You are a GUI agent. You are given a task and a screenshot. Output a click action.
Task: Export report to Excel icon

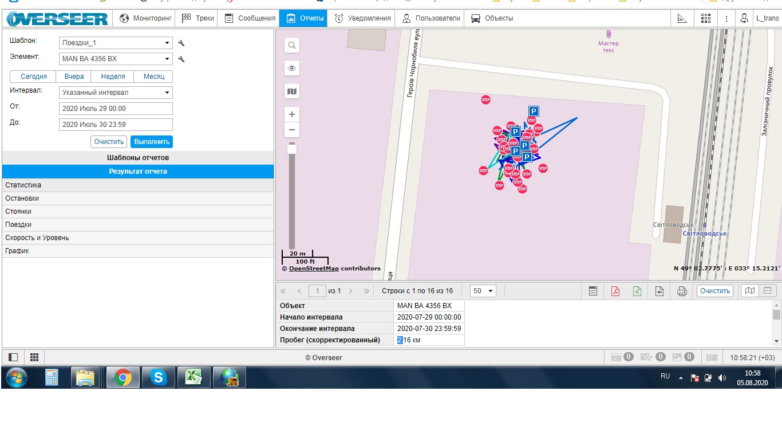[x=637, y=291]
